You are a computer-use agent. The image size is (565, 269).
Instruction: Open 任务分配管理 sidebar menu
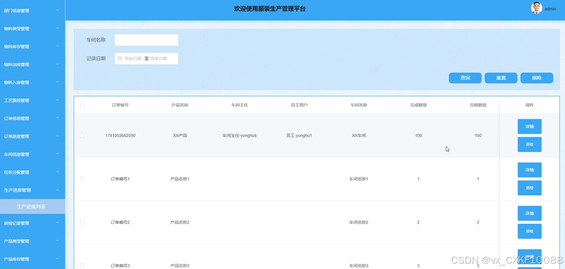33,172
